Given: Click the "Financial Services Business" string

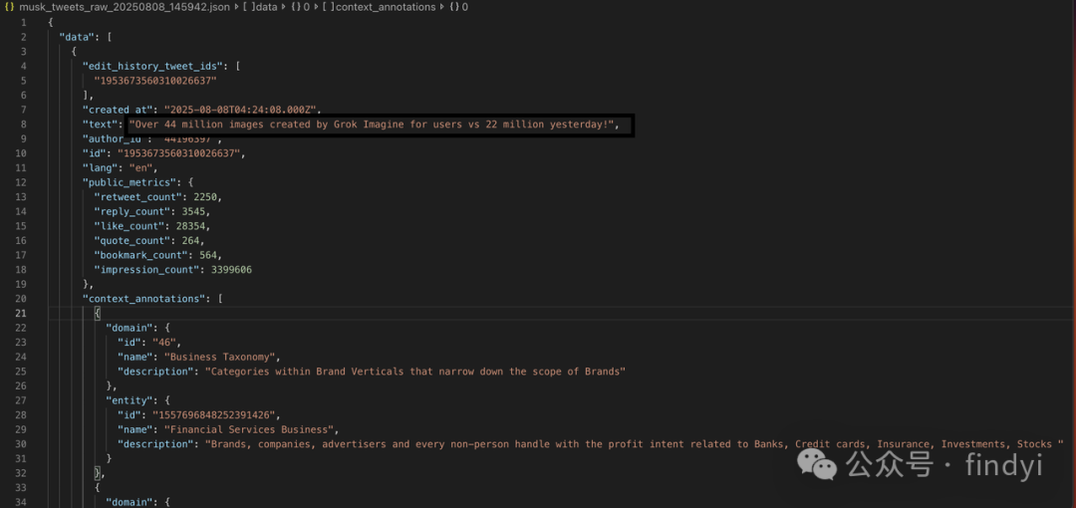Looking at the screenshot, I should point(251,429).
